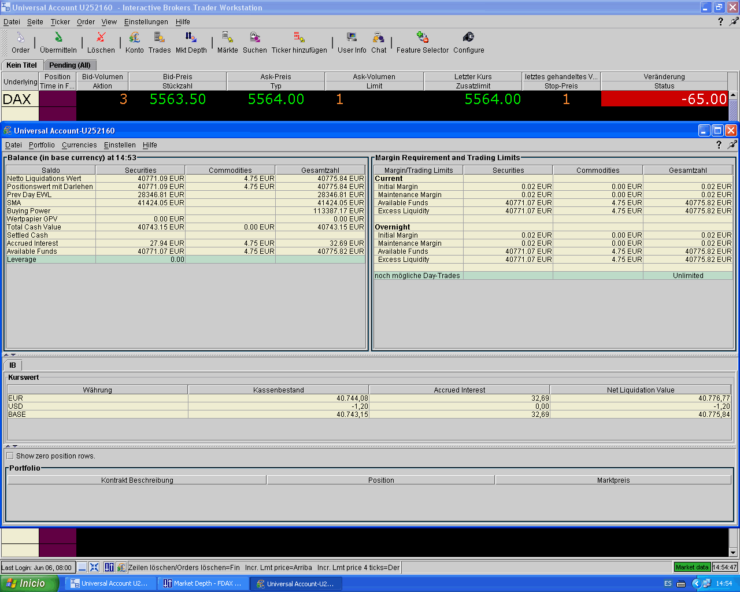Click the collapse arrows icon in status bar

(x=94, y=567)
